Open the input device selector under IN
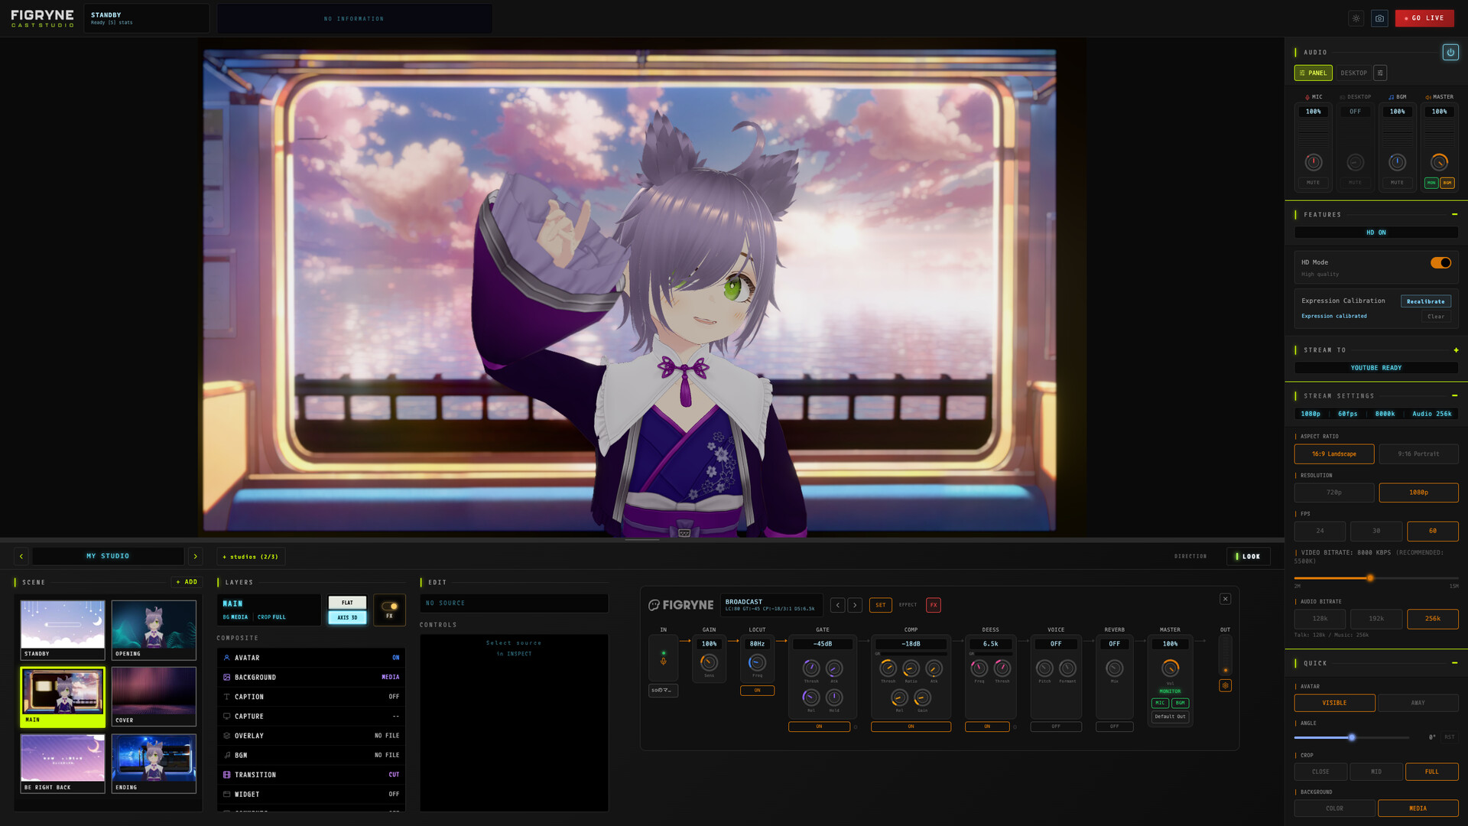Image resolution: width=1468 pixels, height=826 pixels. tap(663, 690)
